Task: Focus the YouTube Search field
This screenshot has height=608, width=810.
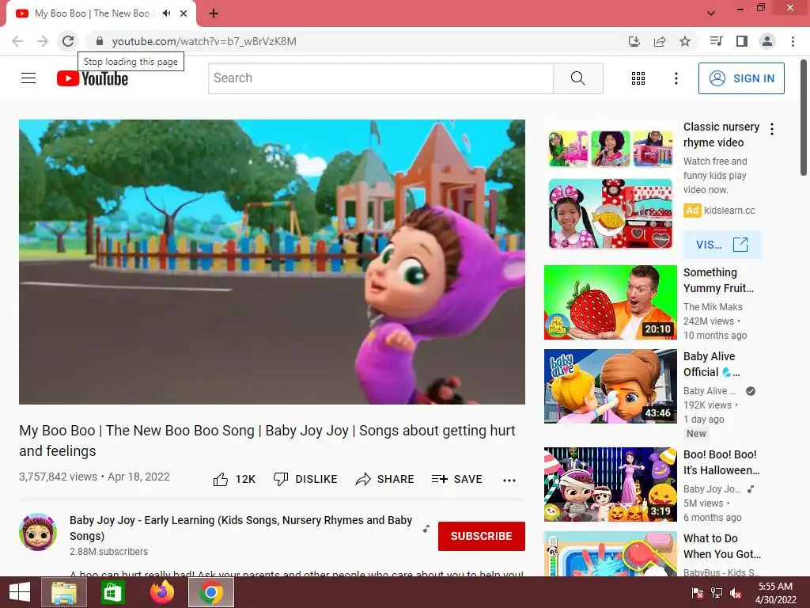Action: point(380,78)
